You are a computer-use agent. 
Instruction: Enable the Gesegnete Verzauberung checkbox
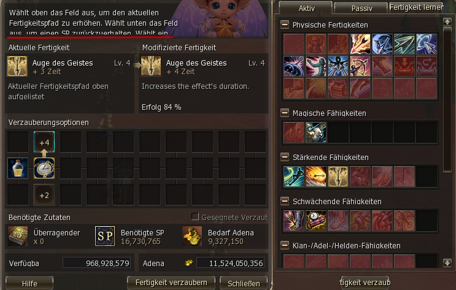pos(195,216)
